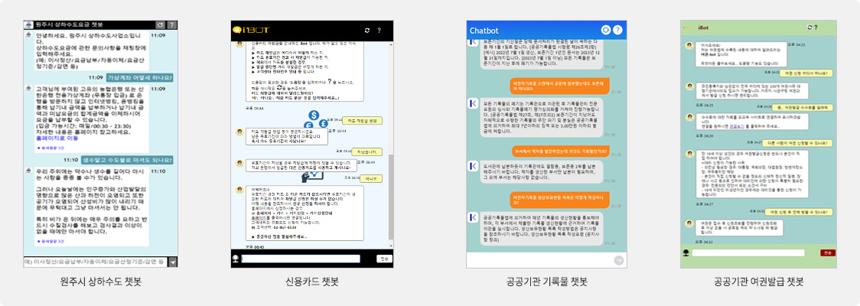Click blue Chatbot message input field
This screenshot has height=306, width=860.
click(540, 261)
